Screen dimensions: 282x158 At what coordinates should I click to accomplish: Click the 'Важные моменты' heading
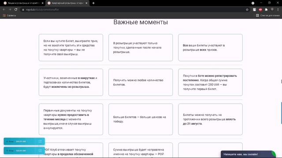[141, 22]
